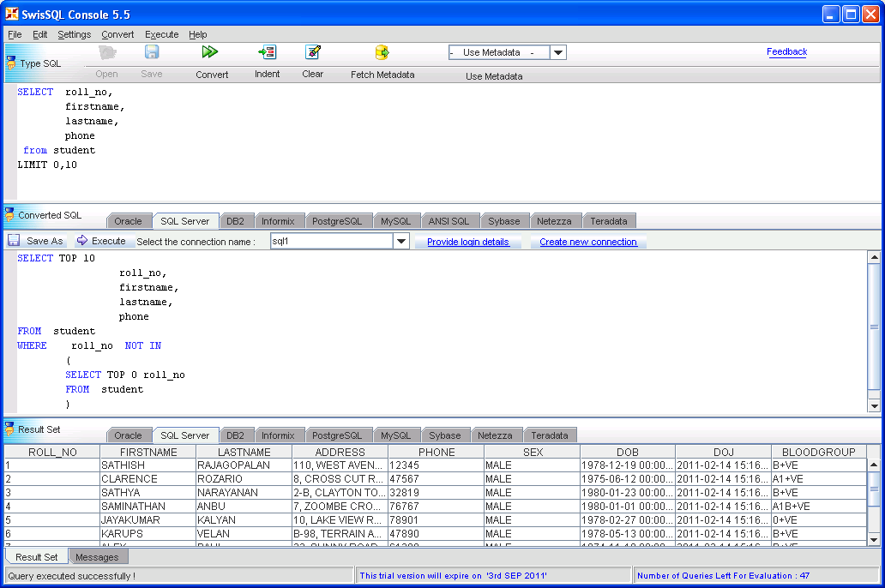The width and height of the screenshot is (885, 588).
Task: Click Queries Left For Evaluation status text
Action: pos(723,576)
